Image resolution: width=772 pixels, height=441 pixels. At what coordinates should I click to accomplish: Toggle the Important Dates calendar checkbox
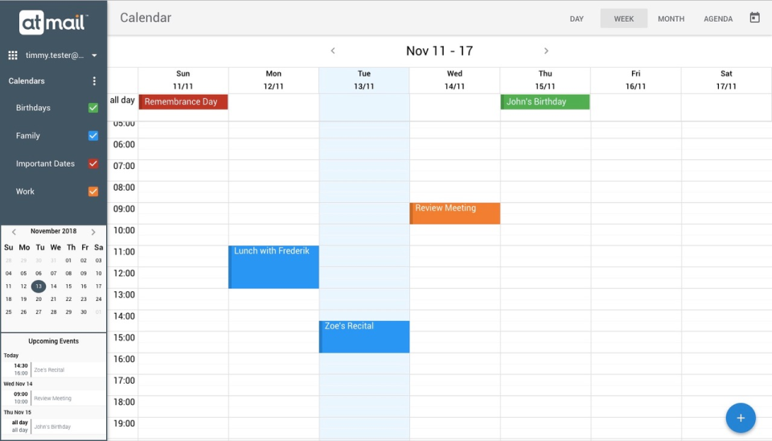click(x=93, y=163)
